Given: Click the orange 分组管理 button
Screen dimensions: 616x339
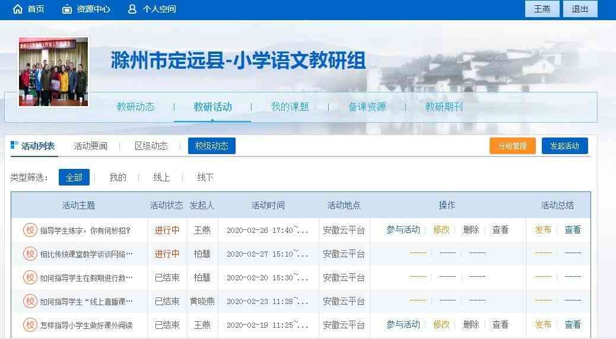Looking at the screenshot, I should coord(512,146).
